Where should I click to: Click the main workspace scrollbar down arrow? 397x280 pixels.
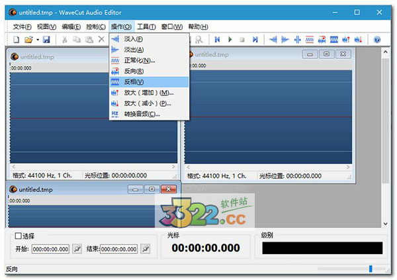pyautogui.click(x=385, y=224)
